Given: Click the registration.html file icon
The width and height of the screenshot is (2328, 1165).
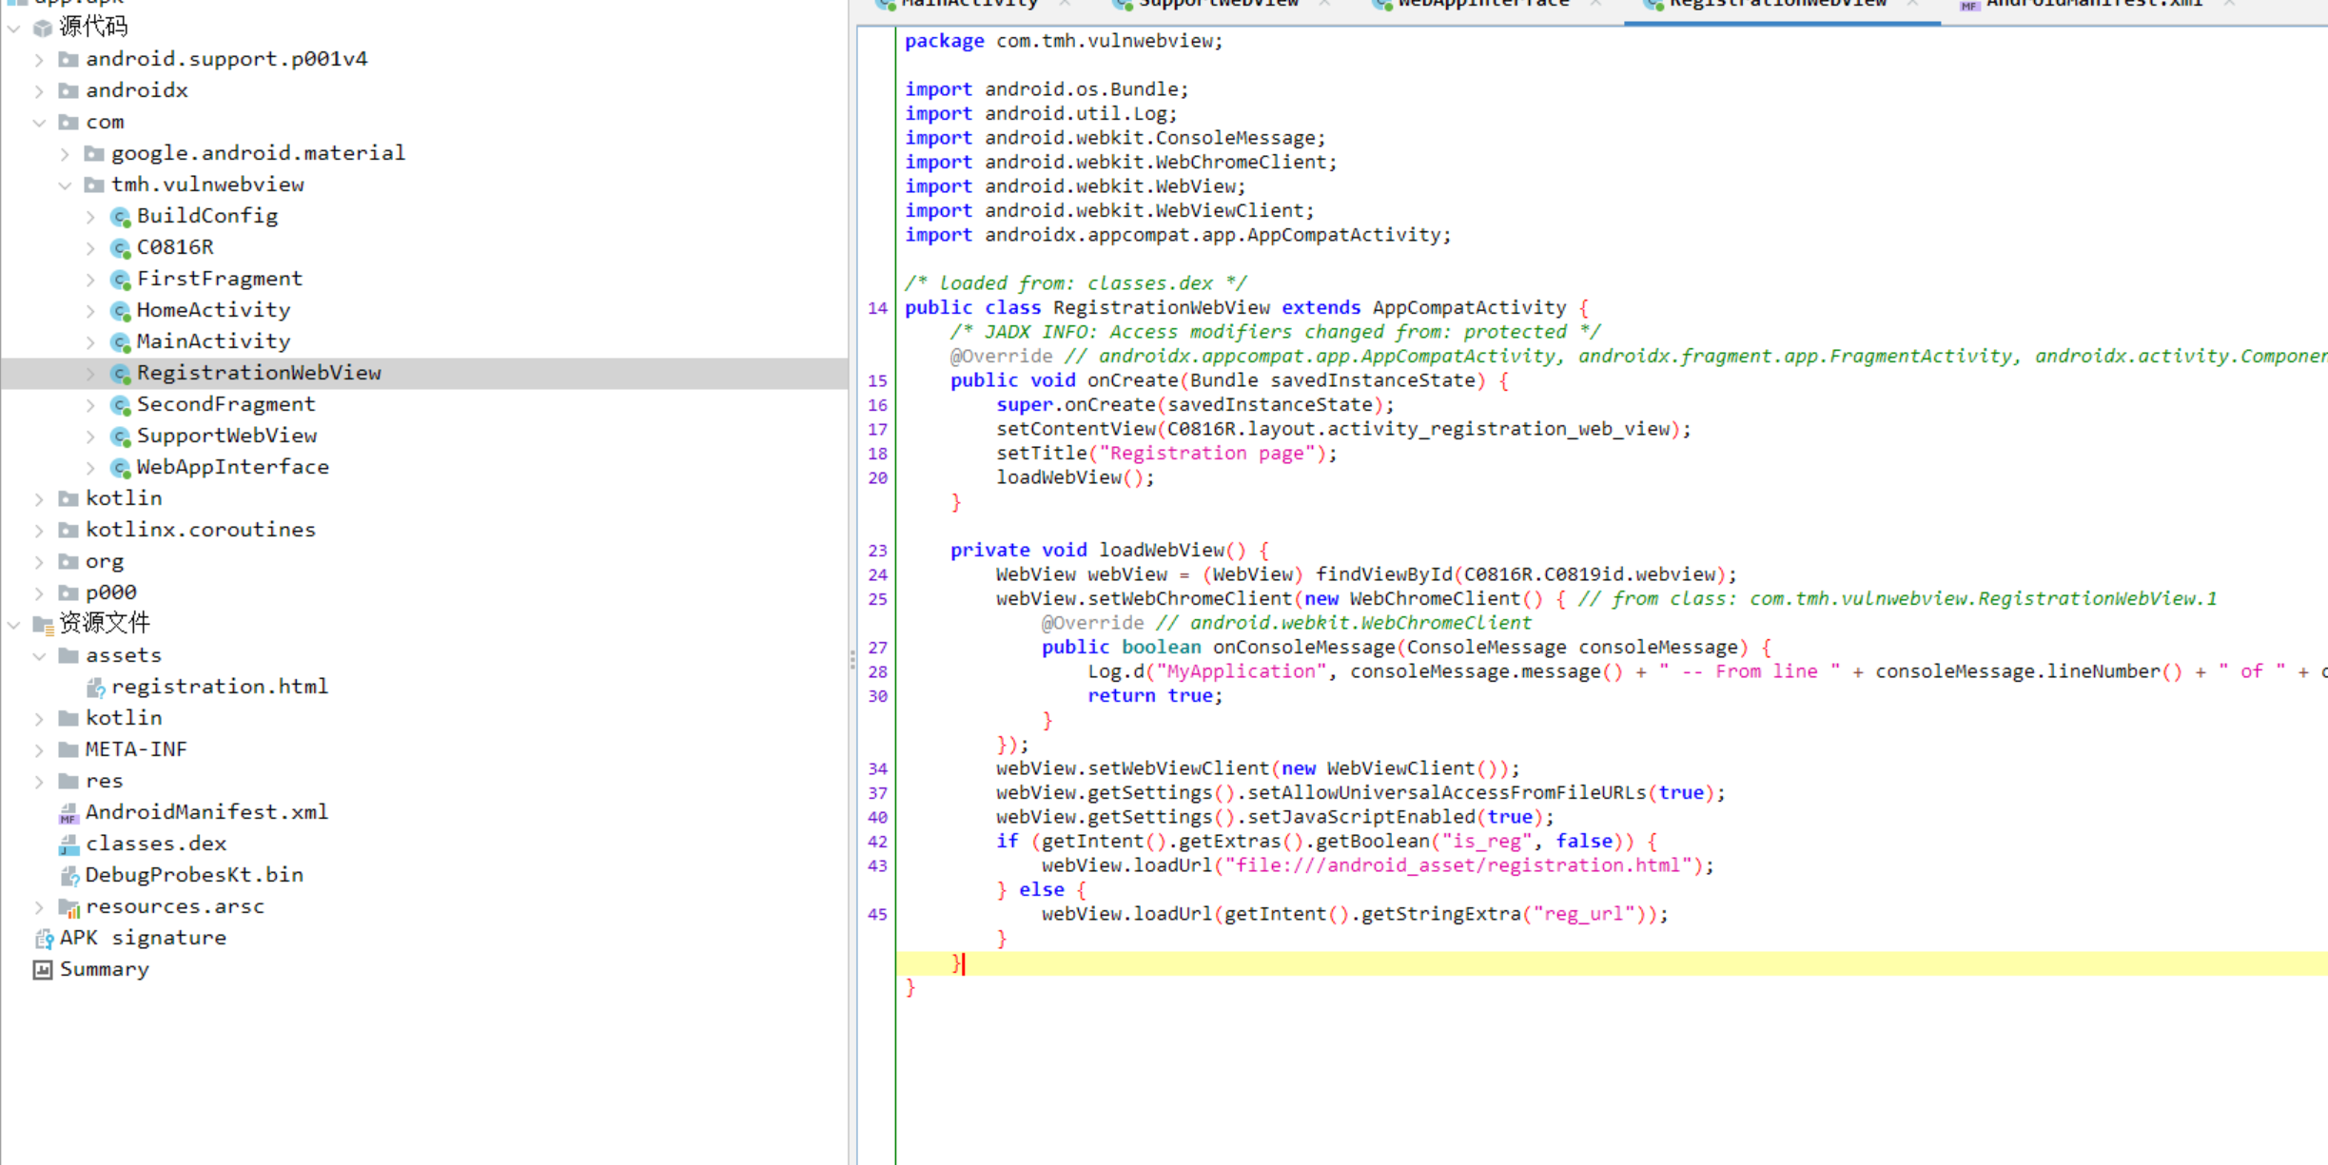Looking at the screenshot, I should [x=95, y=688].
